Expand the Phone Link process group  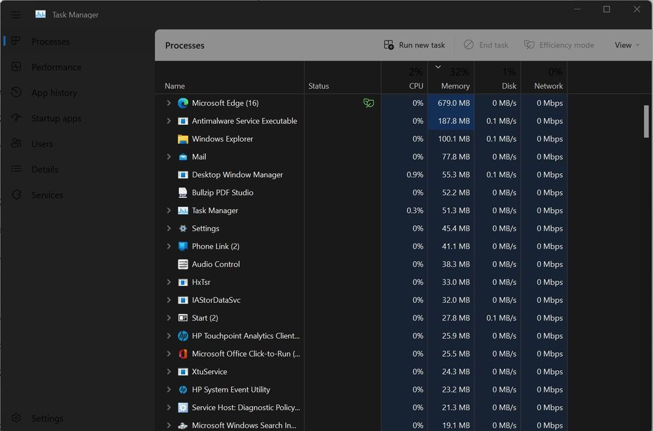pyautogui.click(x=169, y=246)
